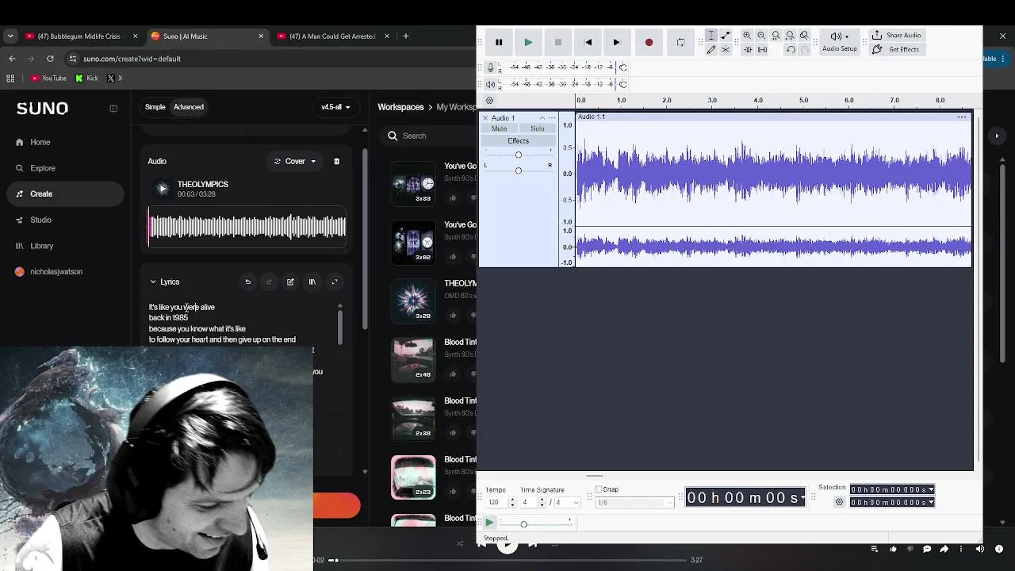The height and width of the screenshot is (571, 1015).
Task: Undo the lyrics edit
Action: (x=248, y=282)
